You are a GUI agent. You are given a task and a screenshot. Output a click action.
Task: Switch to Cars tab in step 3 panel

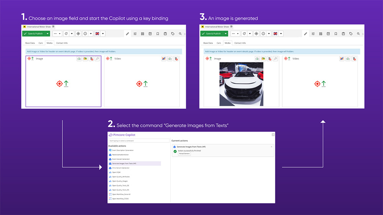(x=219, y=43)
